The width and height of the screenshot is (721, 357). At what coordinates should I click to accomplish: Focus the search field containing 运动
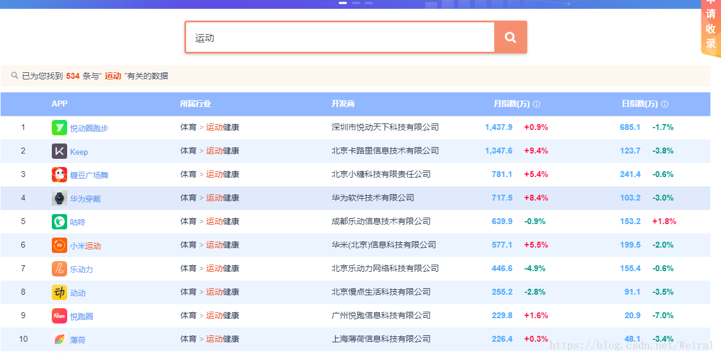[340, 37]
